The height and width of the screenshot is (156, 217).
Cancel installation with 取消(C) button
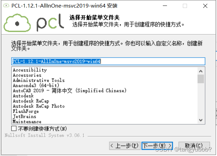click(194, 146)
